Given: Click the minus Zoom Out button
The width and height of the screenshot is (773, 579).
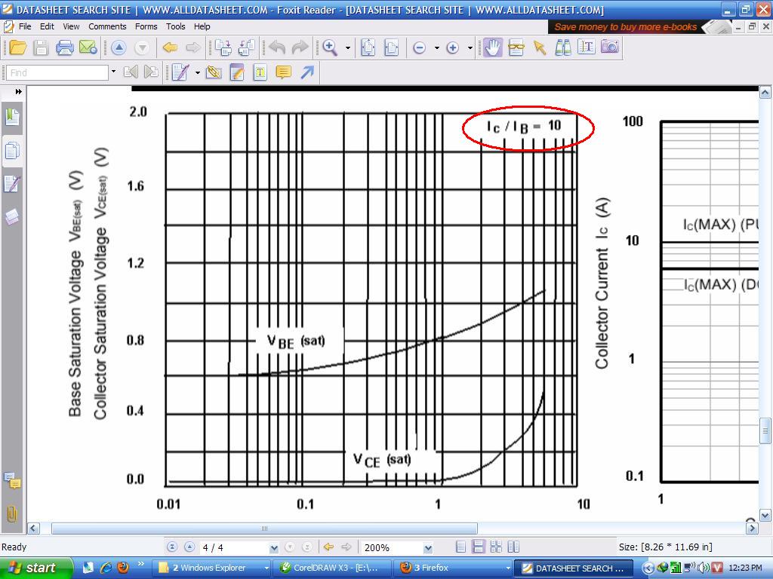Looking at the screenshot, I should coord(420,47).
